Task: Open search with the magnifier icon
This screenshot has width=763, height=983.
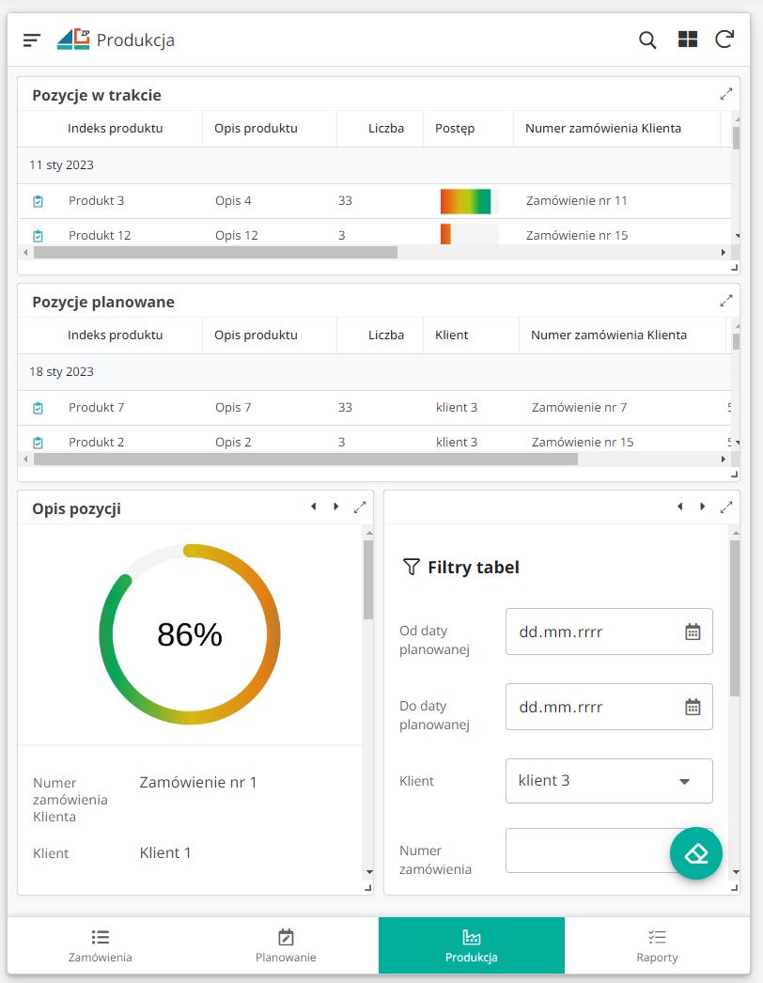Action: (x=646, y=39)
